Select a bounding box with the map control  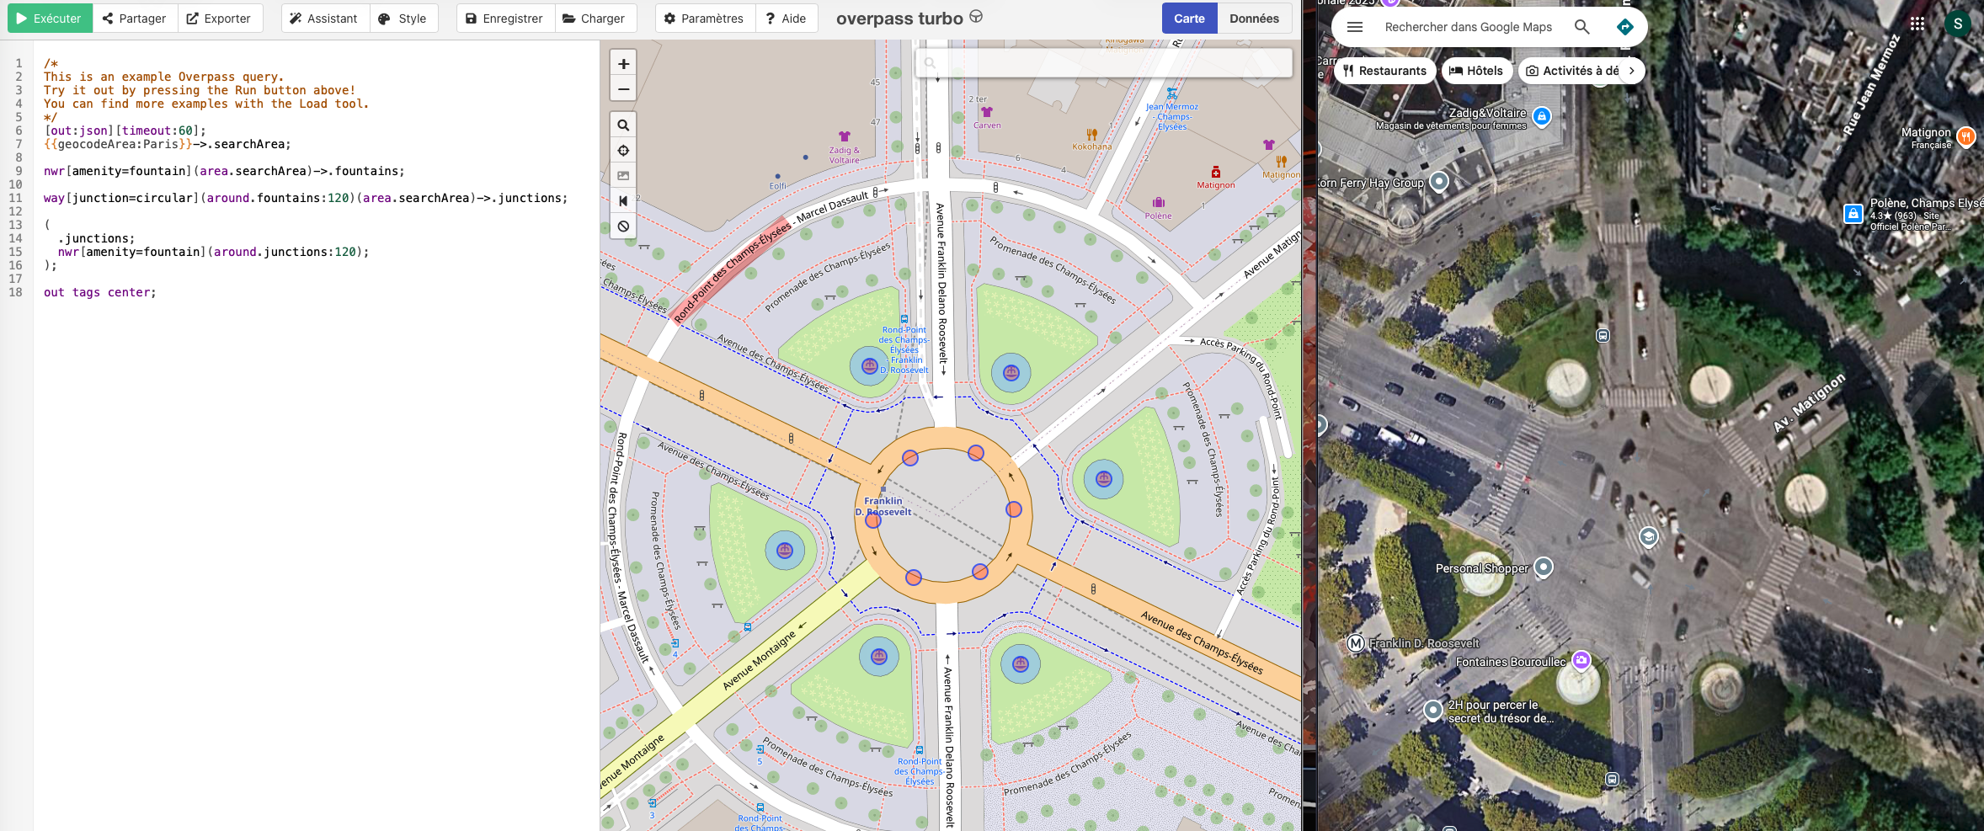point(623,176)
